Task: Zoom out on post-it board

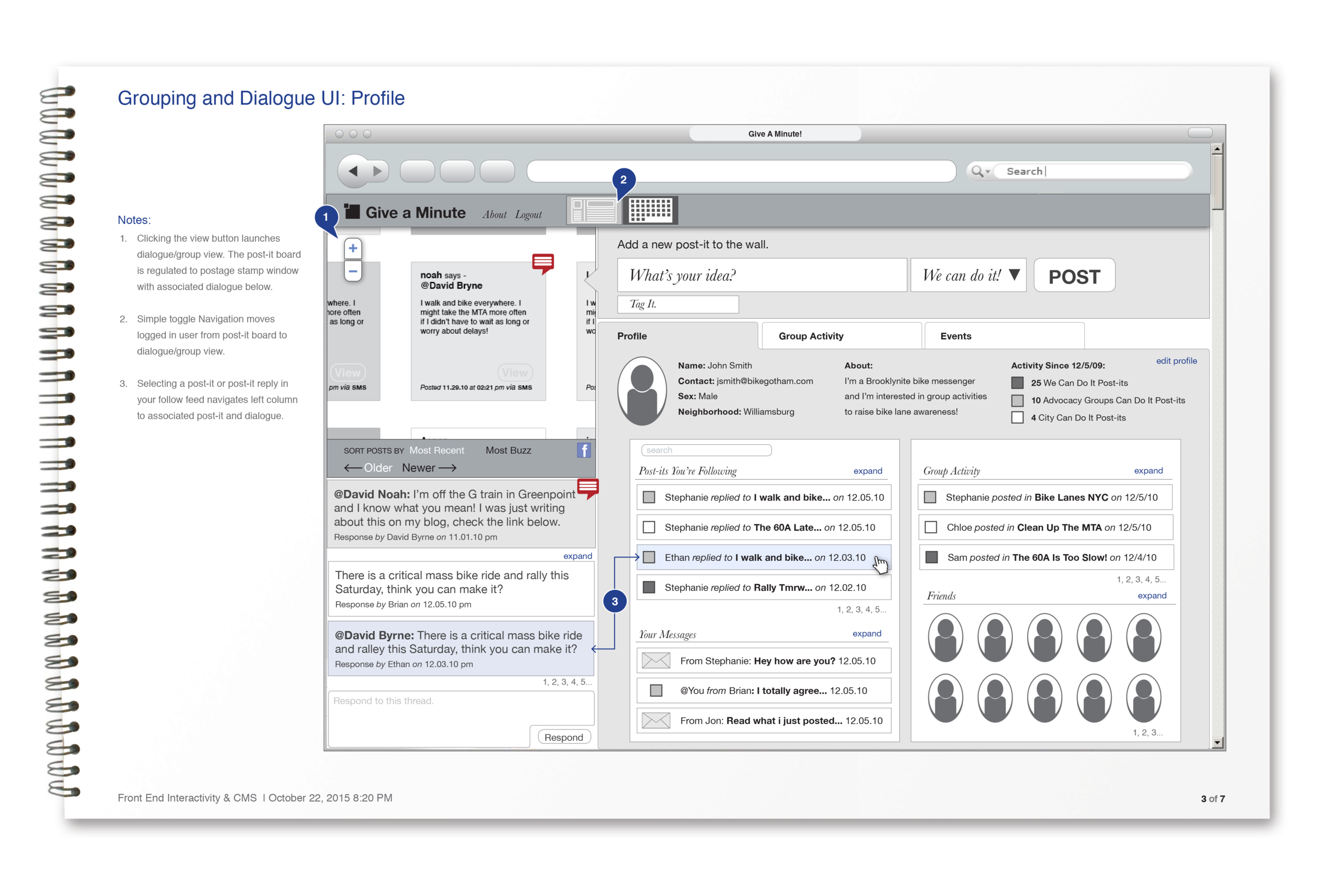Action: click(x=353, y=271)
